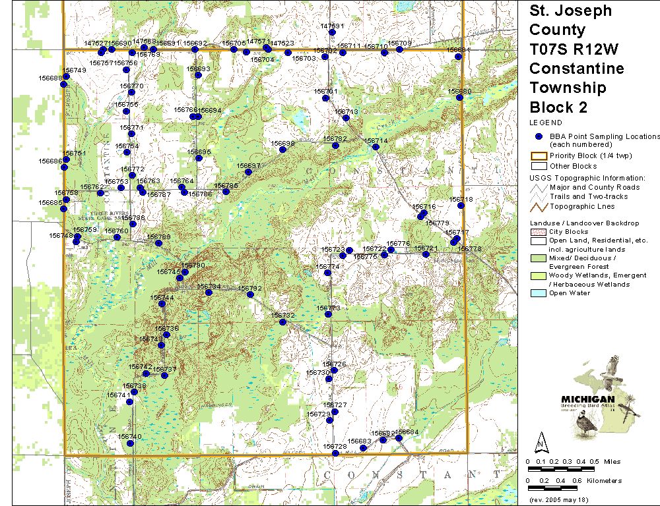Select sampling location 156792
660x506 pixels.
click(250, 295)
